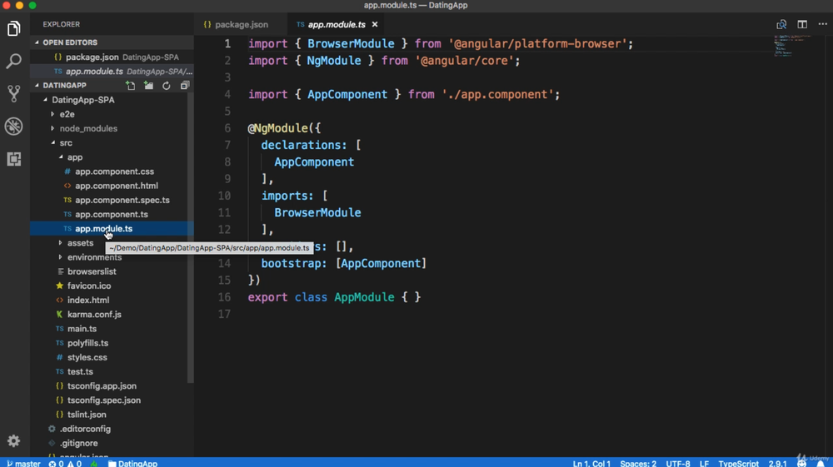Click New File icon in DATINGAPP header
833x467 pixels.
click(x=131, y=86)
